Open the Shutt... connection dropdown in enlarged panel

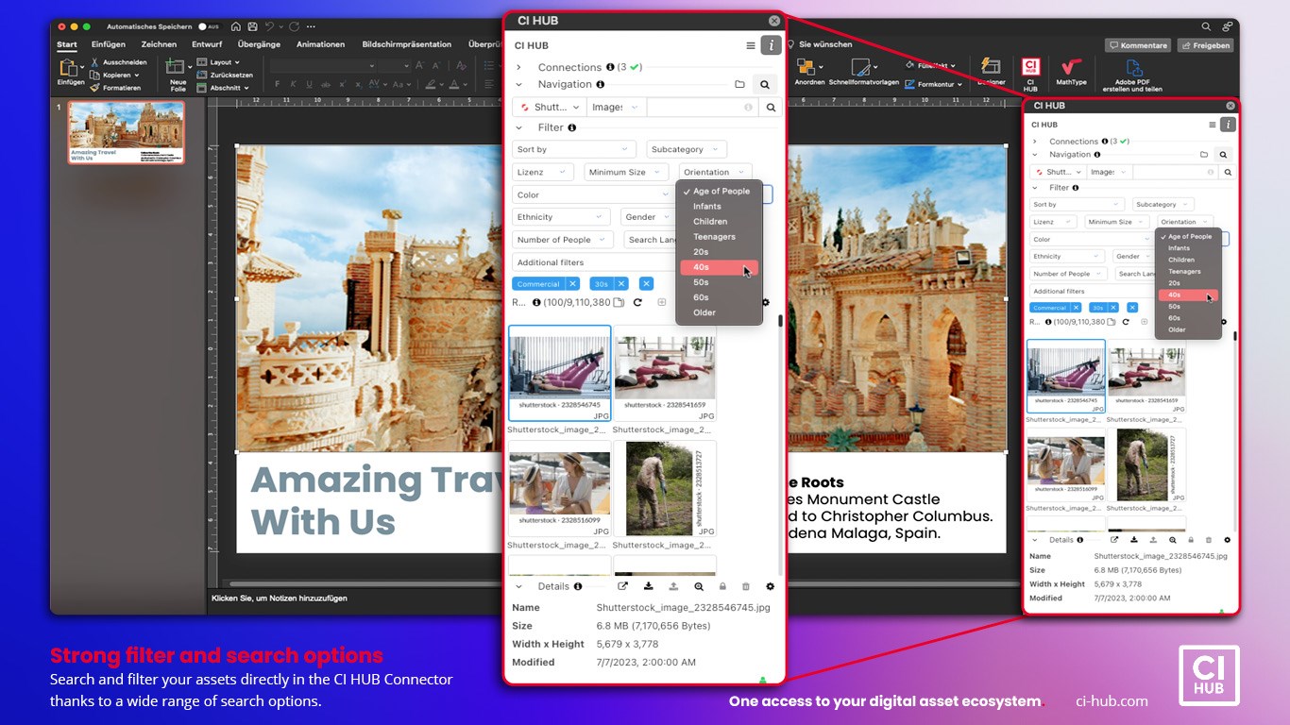550,108
